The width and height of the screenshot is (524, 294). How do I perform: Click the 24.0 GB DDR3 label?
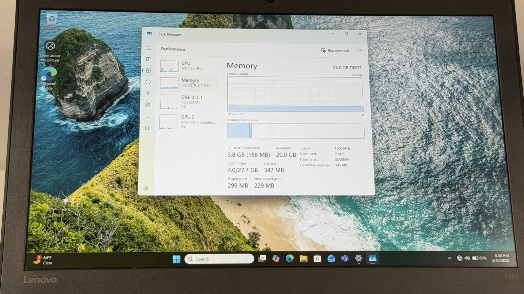(x=347, y=68)
